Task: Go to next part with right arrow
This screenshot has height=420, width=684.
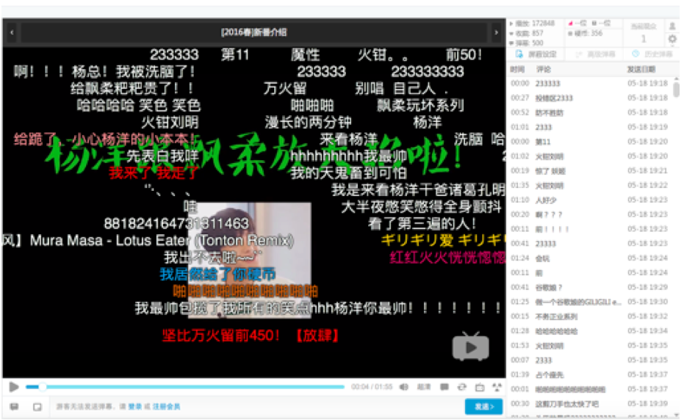Action: (496, 32)
